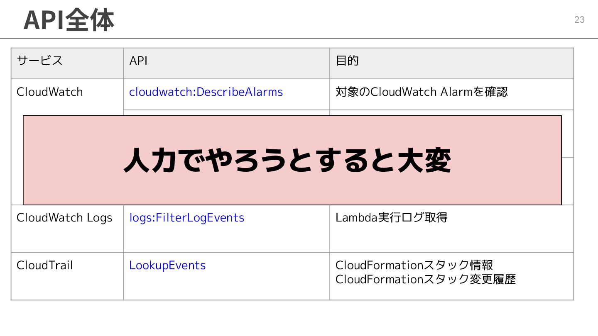Select 'Lambda実行ログ取得' text
Image resolution: width=598 pixels, height=336 pixels.
pyautogui.click(x=392, y=217)
